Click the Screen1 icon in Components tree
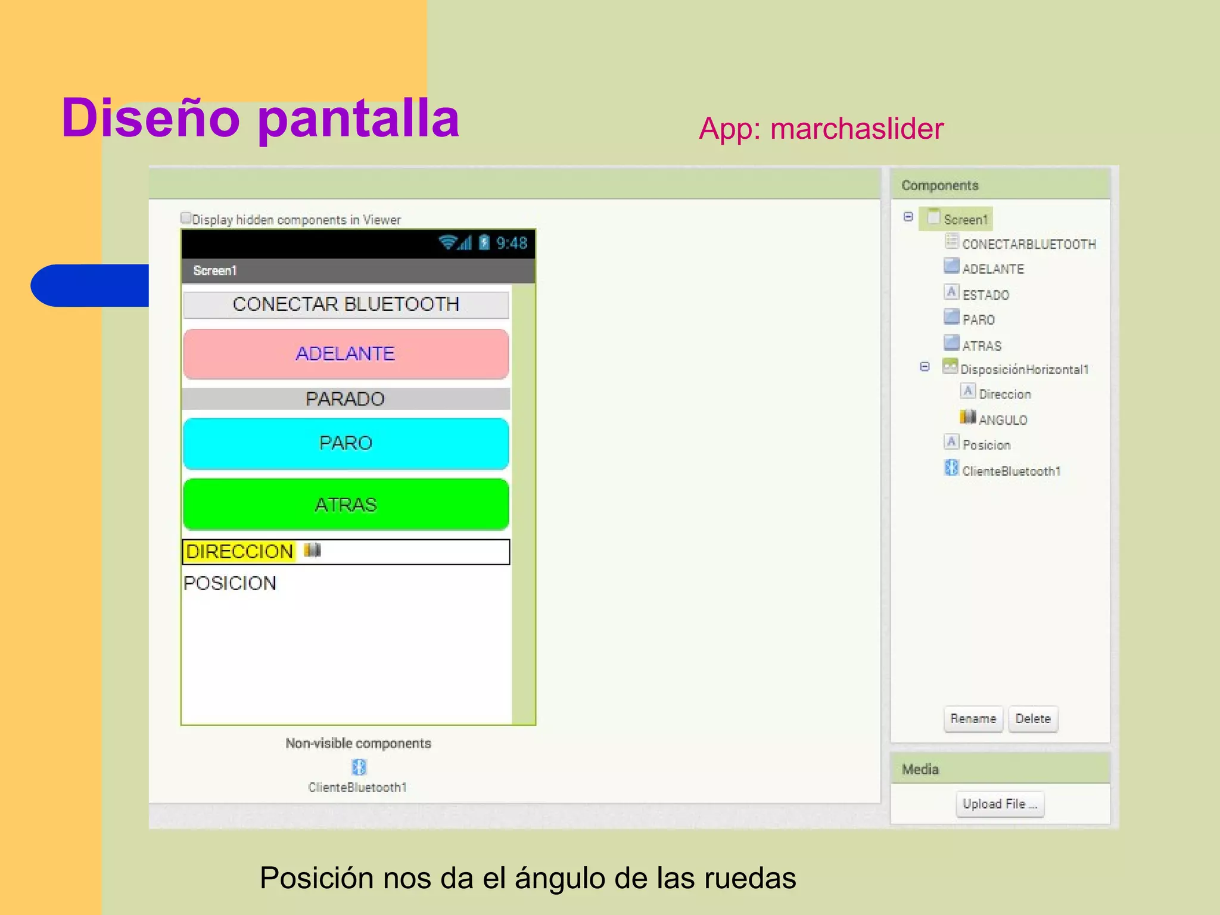Image resolution: width=1220 pixels, height=915 pixels. [x=934, y=216]
